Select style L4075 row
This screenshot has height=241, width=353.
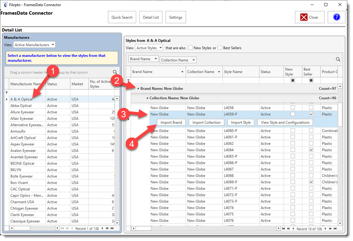click(243, 214)
